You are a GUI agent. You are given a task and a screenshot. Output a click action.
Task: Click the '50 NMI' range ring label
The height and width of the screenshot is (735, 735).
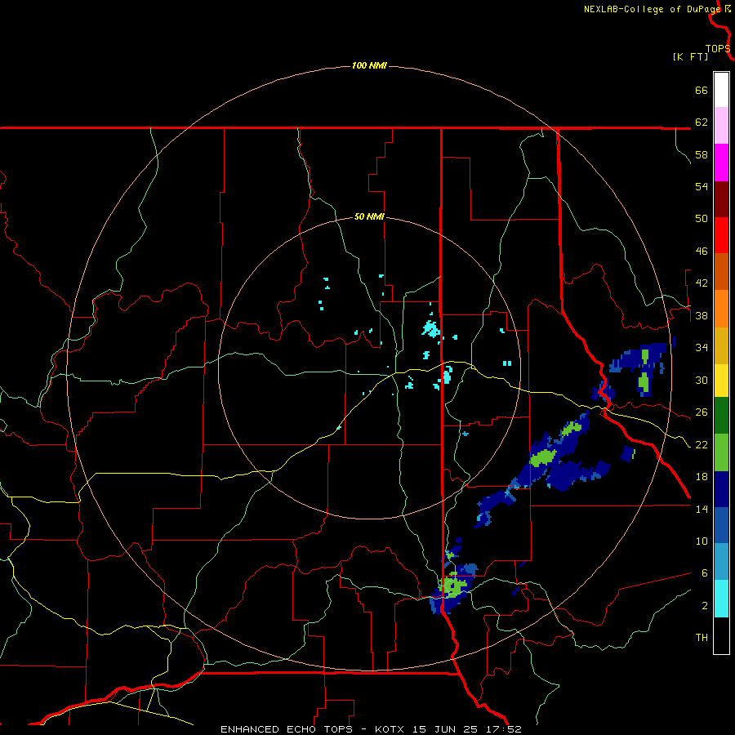pos(369,216)
